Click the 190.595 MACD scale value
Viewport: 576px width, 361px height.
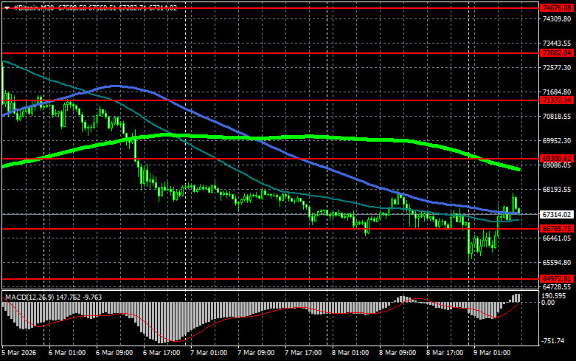tap(554, 296)
